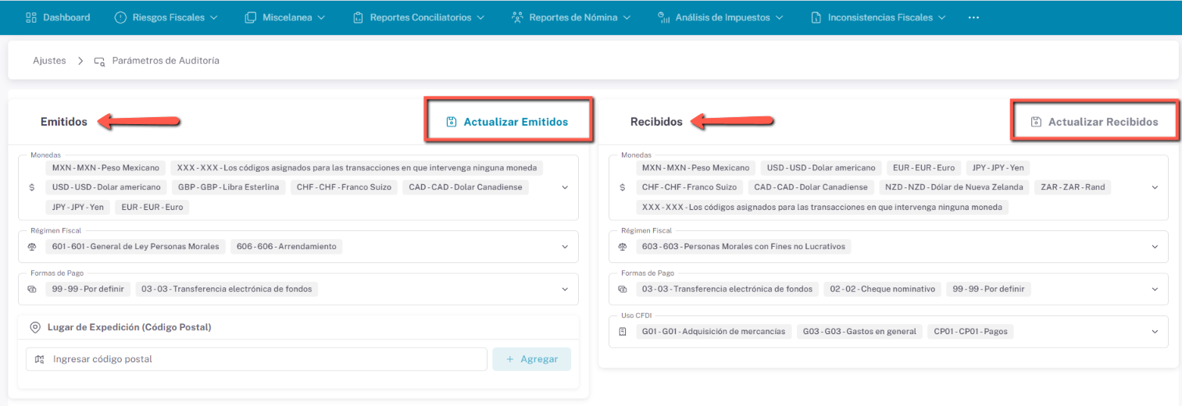Expand the Recibidos Formas de Pago dropdown
Viewport: 1182px width, 406px height.
pos(1155,289)
